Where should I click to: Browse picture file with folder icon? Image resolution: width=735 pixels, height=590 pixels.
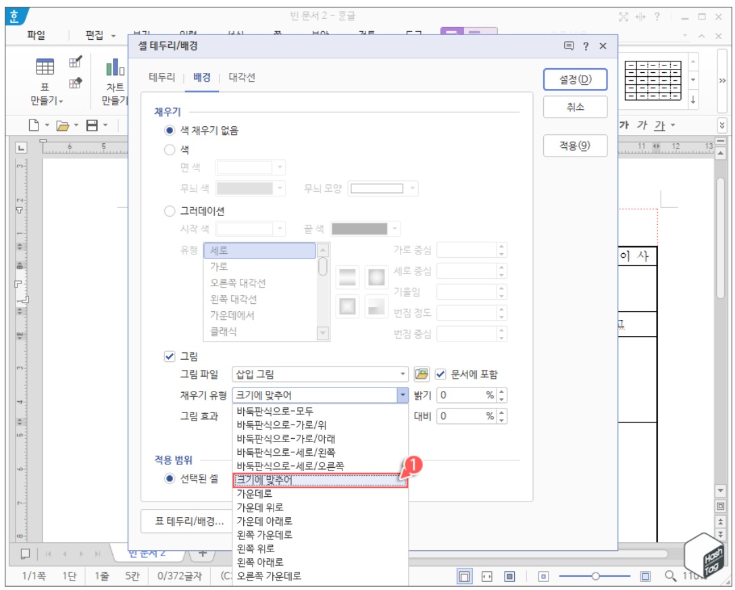(422, 374)
